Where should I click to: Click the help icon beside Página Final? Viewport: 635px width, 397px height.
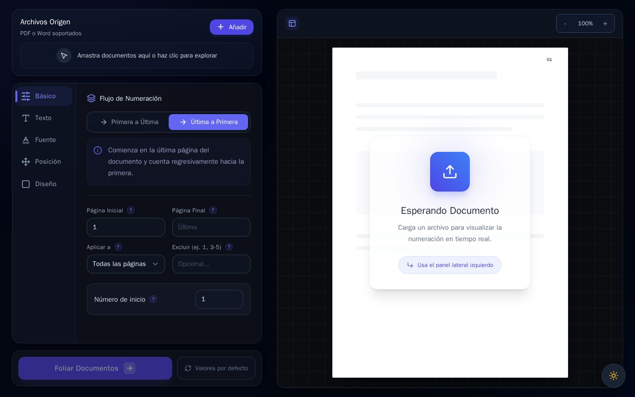click(213, 210)
